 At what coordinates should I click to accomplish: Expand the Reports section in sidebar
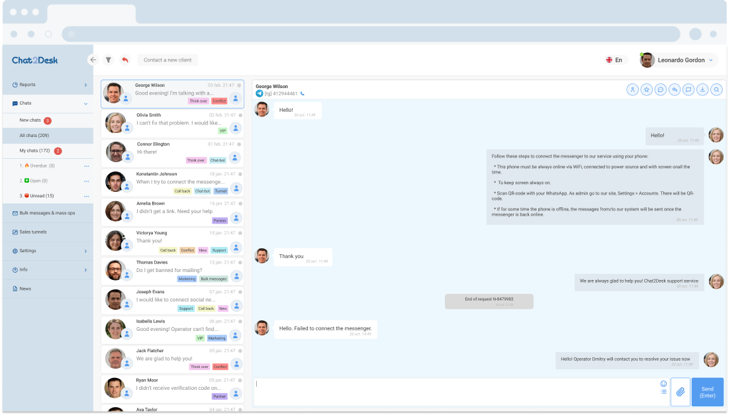(x=46, y=85)
